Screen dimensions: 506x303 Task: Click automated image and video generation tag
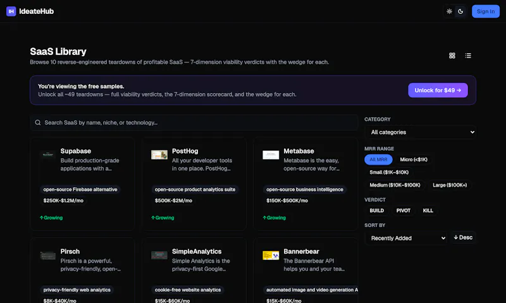tap(311, 290)
